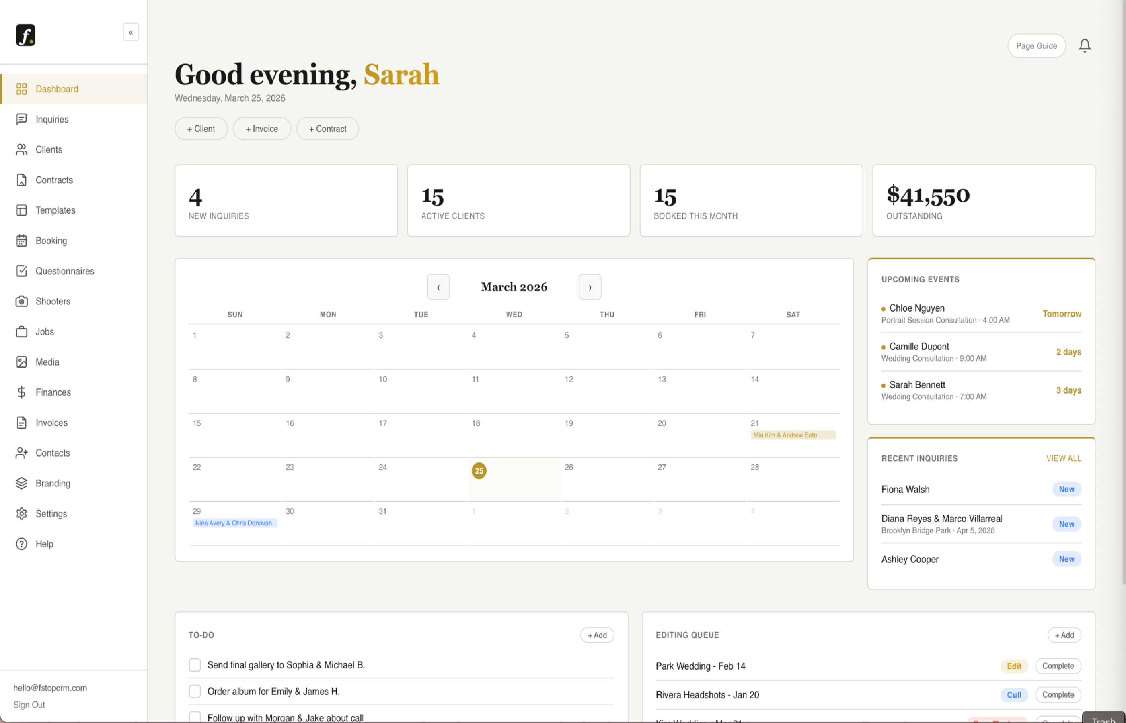Select the Media icon in the sidebar
The height and width of the screenshot is (723, 1126).
click(22, 361)
